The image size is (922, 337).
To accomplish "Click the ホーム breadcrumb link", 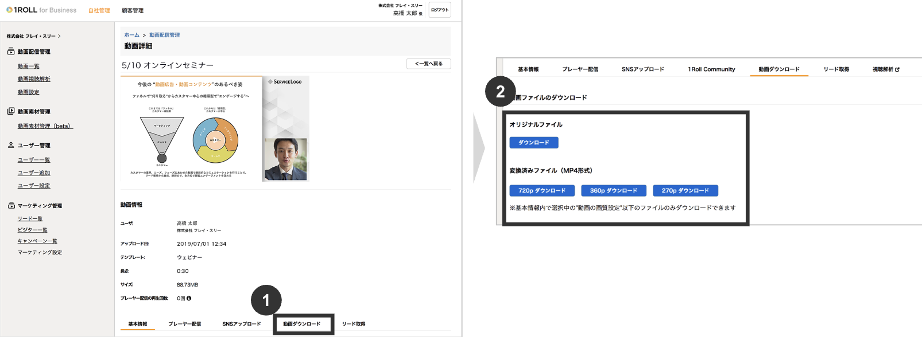I will pyautogui.click(x=132, y=35).
